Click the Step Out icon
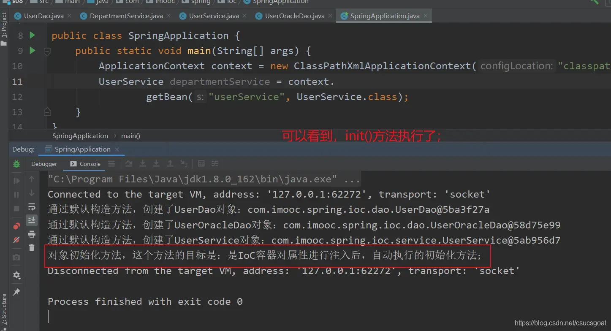The image size is (611, 331). click(x=170, y=164)
